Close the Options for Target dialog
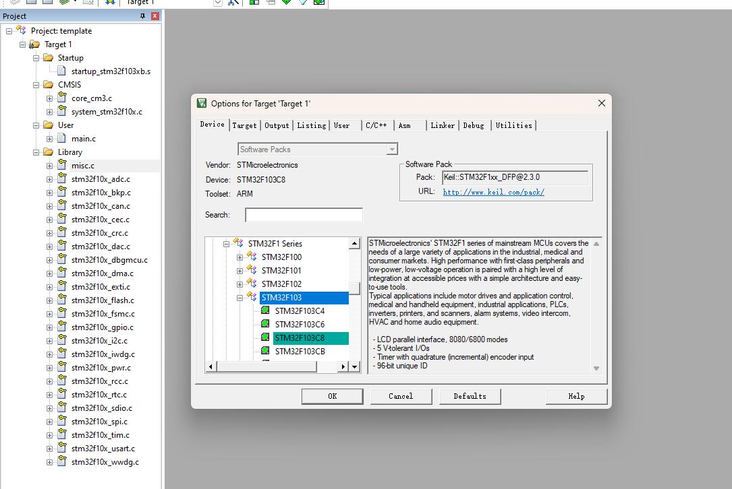 tap(602, 103)
